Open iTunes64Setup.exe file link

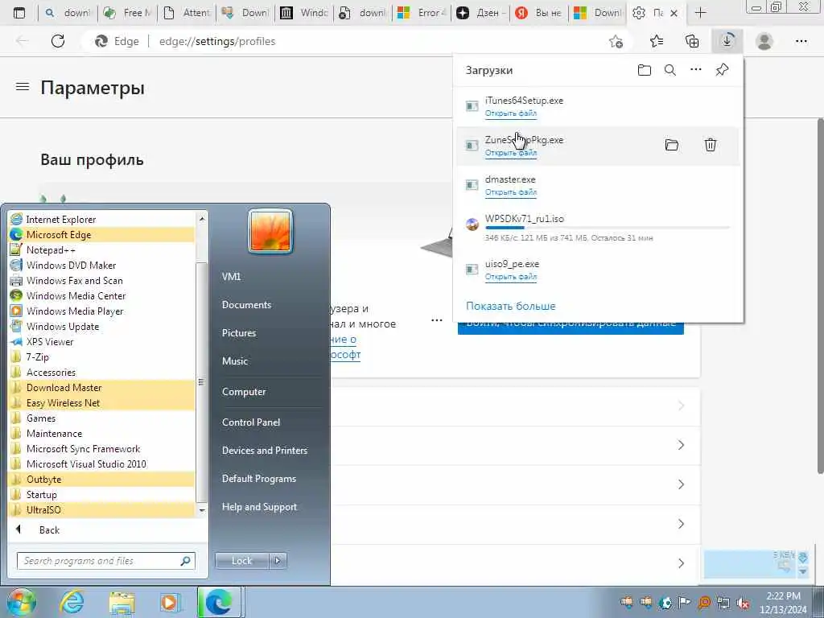[x=511, y=113]
